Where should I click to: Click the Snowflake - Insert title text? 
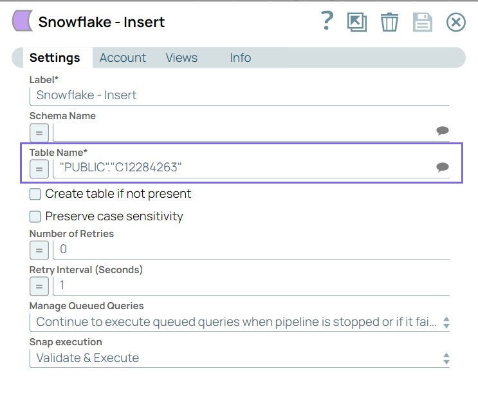click(102, 22)
